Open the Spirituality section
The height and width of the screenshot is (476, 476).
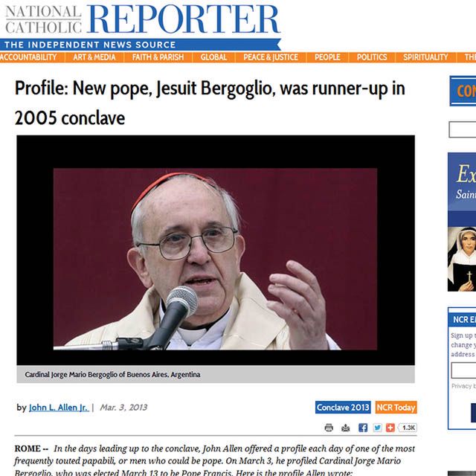(425, 57)
